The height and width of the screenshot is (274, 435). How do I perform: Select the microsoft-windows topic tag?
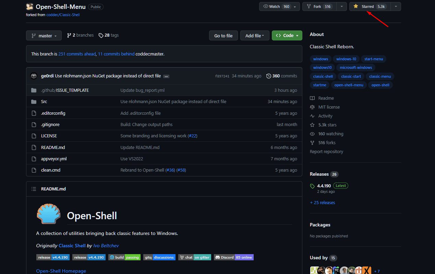point(356,67)
